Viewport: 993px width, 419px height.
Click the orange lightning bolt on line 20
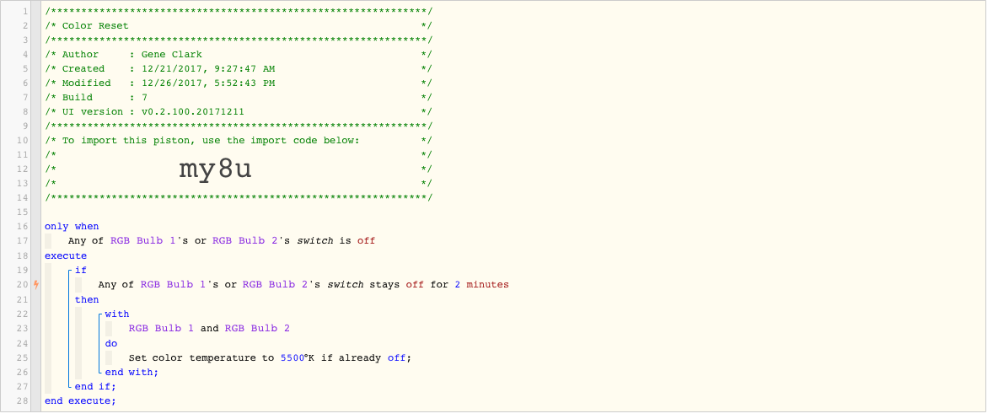[x=36, y=285]
